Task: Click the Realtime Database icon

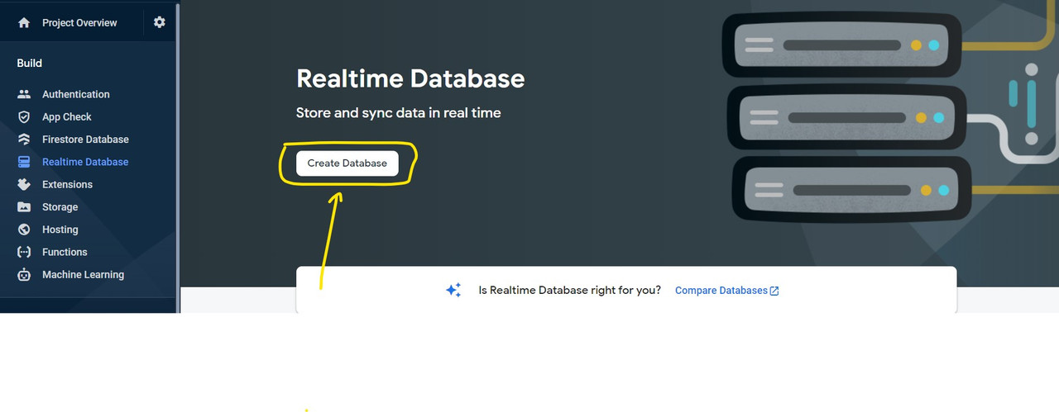Action: (x=24, y=162)
